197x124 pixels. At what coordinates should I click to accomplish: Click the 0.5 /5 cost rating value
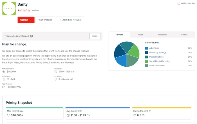pos(141,115)
